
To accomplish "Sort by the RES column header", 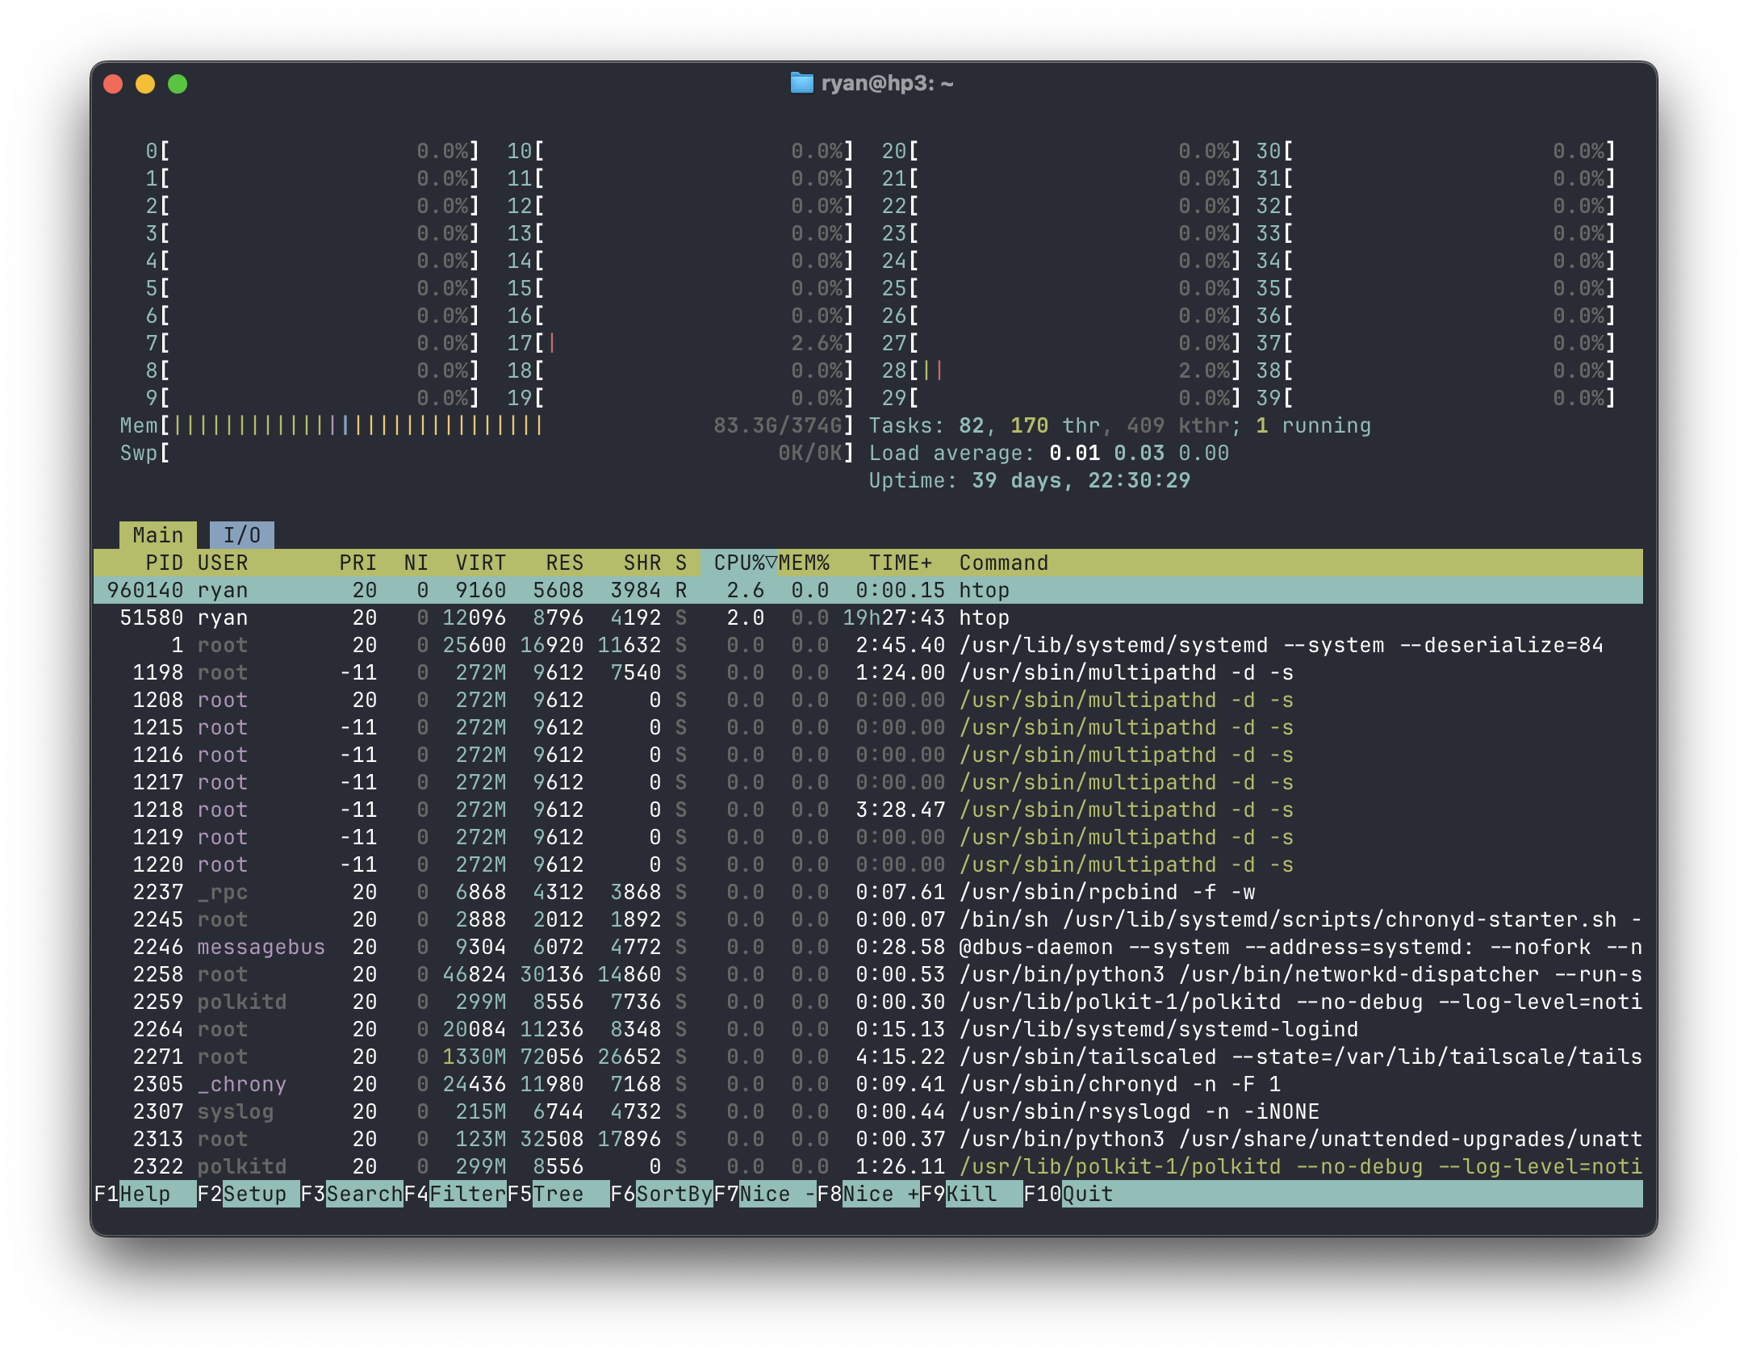I will click(x=564, y=563).
